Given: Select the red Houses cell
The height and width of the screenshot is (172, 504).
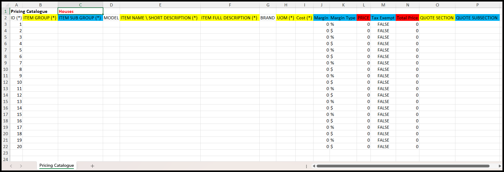Looking at the screenshot, I should pyautogui.click(x=80, y=11).
